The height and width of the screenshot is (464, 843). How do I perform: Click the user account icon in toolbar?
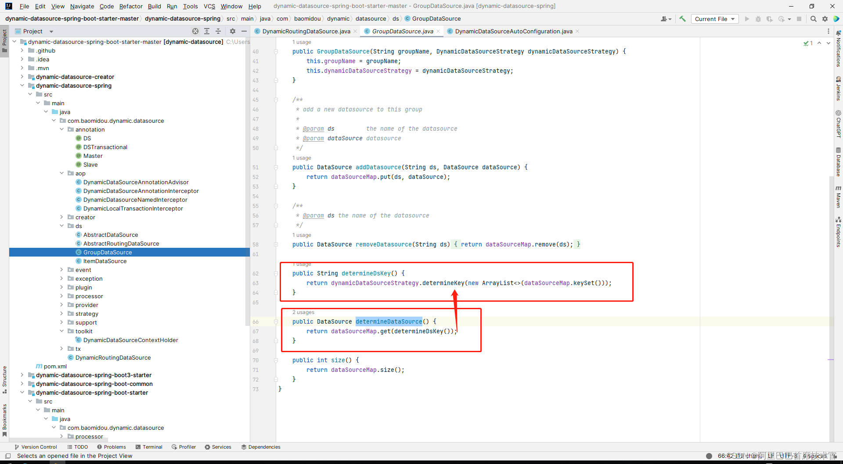666,19
